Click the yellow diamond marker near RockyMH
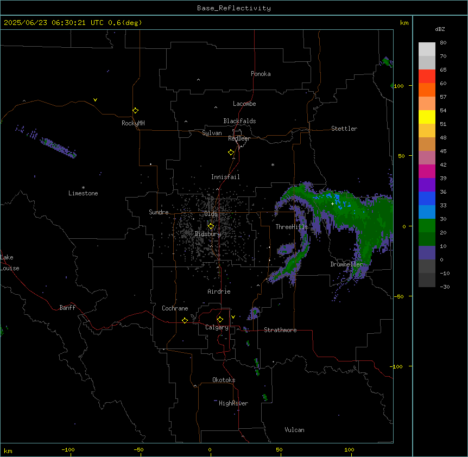 [135, 110]
